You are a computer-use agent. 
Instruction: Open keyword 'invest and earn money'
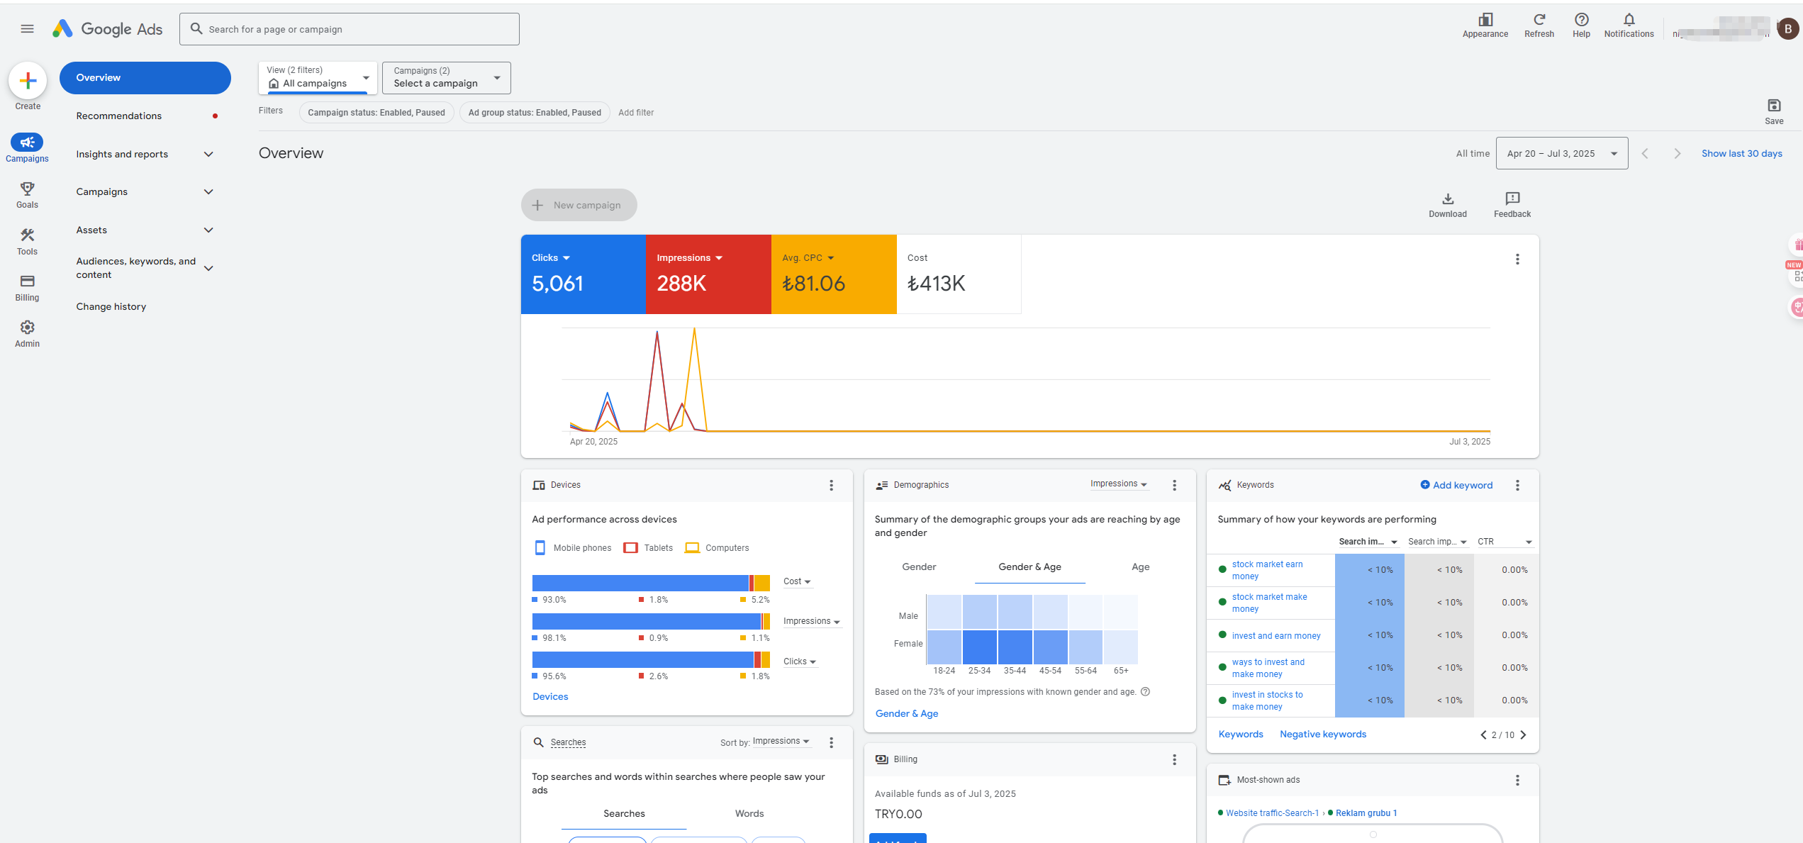1276,636
